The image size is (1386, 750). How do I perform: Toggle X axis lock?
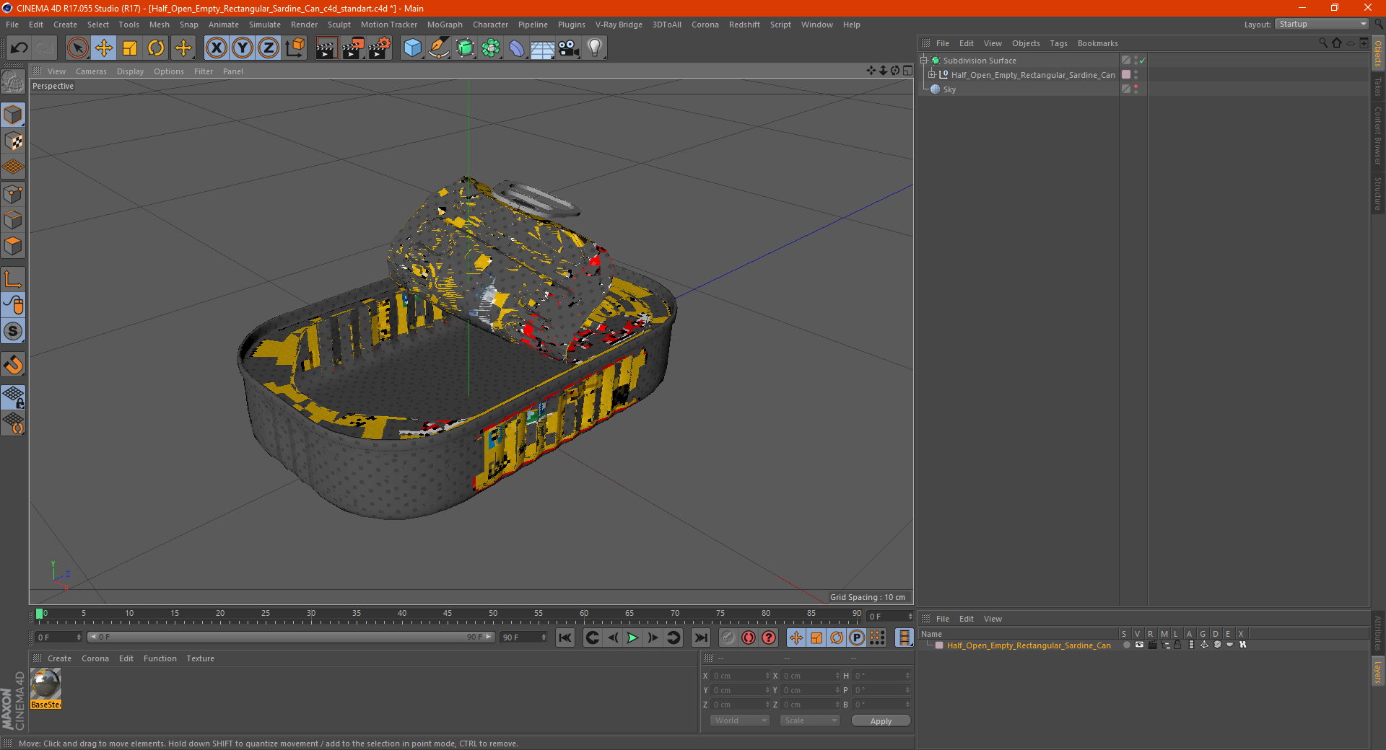(216, 48)
